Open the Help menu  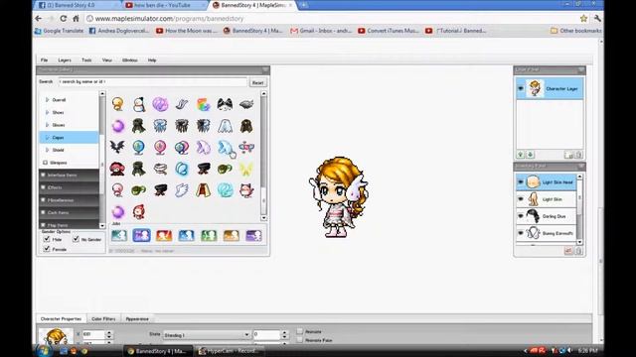point(152,59)
